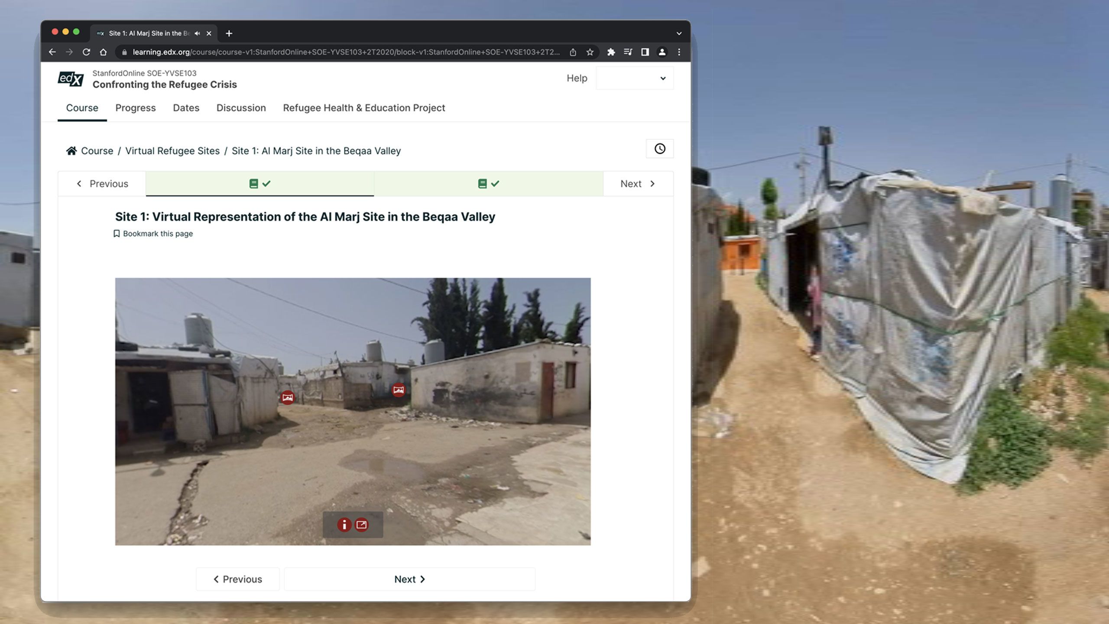Image resolution: width=1109 pixels, height=624 pixels.
Task: Open the Chrome profile icon
Action: [x=662, y=52]
